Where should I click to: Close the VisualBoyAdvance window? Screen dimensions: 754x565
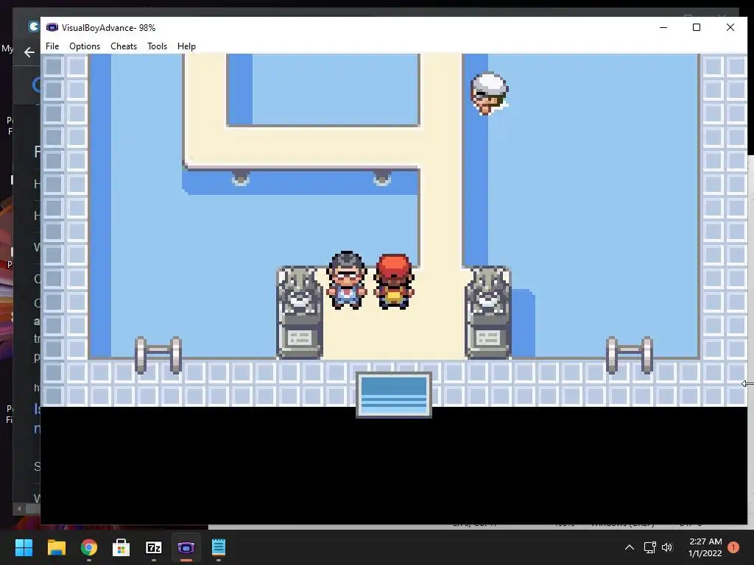coord(730,27)
